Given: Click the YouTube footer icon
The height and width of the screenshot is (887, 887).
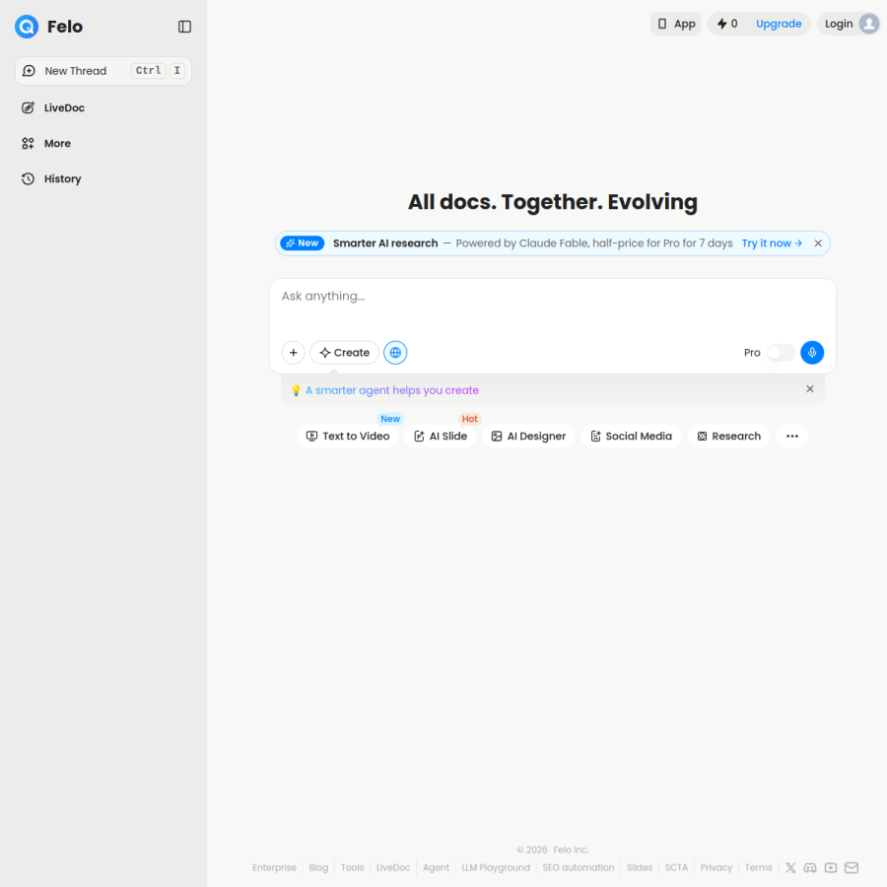Looking at the screenshot, I should pos(831,867).
